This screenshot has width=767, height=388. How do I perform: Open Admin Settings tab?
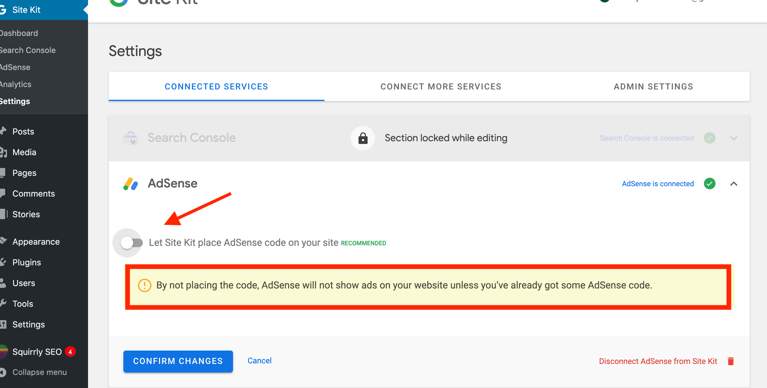pyautogui.click(x=653, y=87)
